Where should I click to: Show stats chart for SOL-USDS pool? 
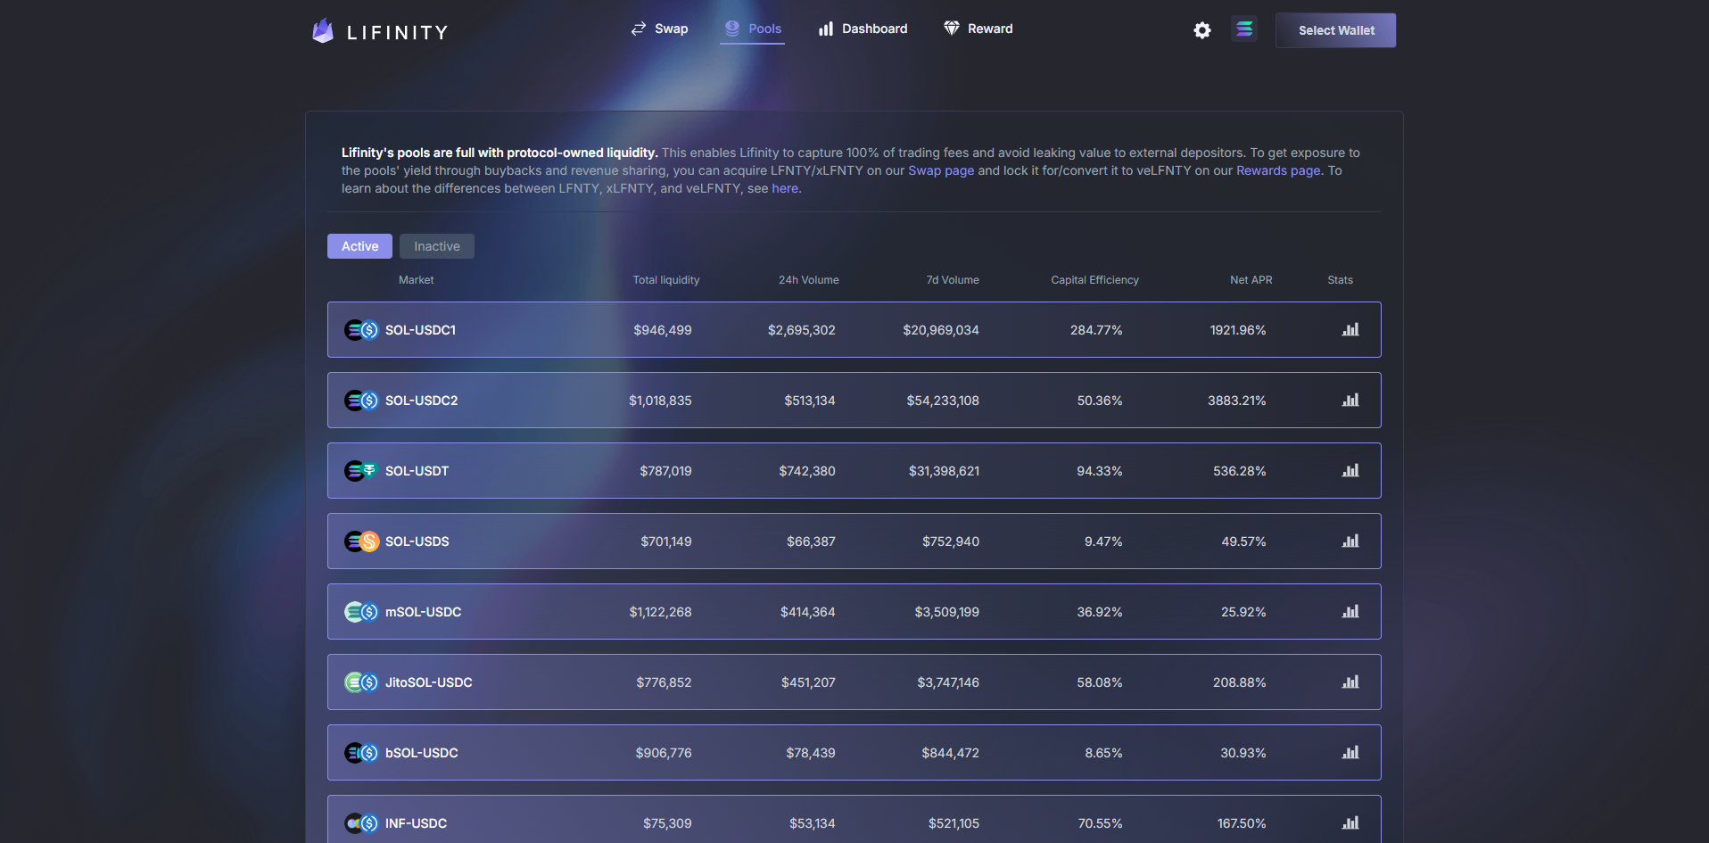tap(1350, 541)
